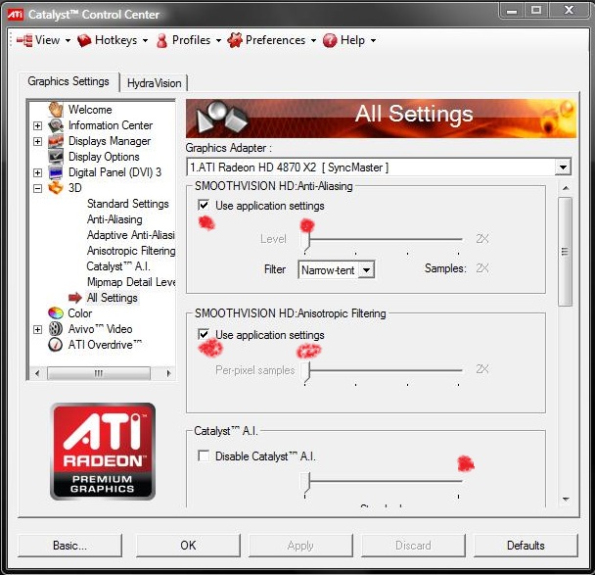Screen dimensions: 595x575
Task: Click the settings panel scroll down arrow
Action: click(x=566, y=500)
